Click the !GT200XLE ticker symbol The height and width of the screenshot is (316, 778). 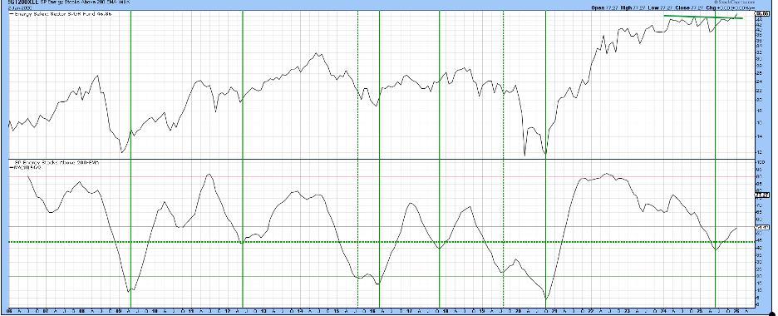tap(22, 2)
